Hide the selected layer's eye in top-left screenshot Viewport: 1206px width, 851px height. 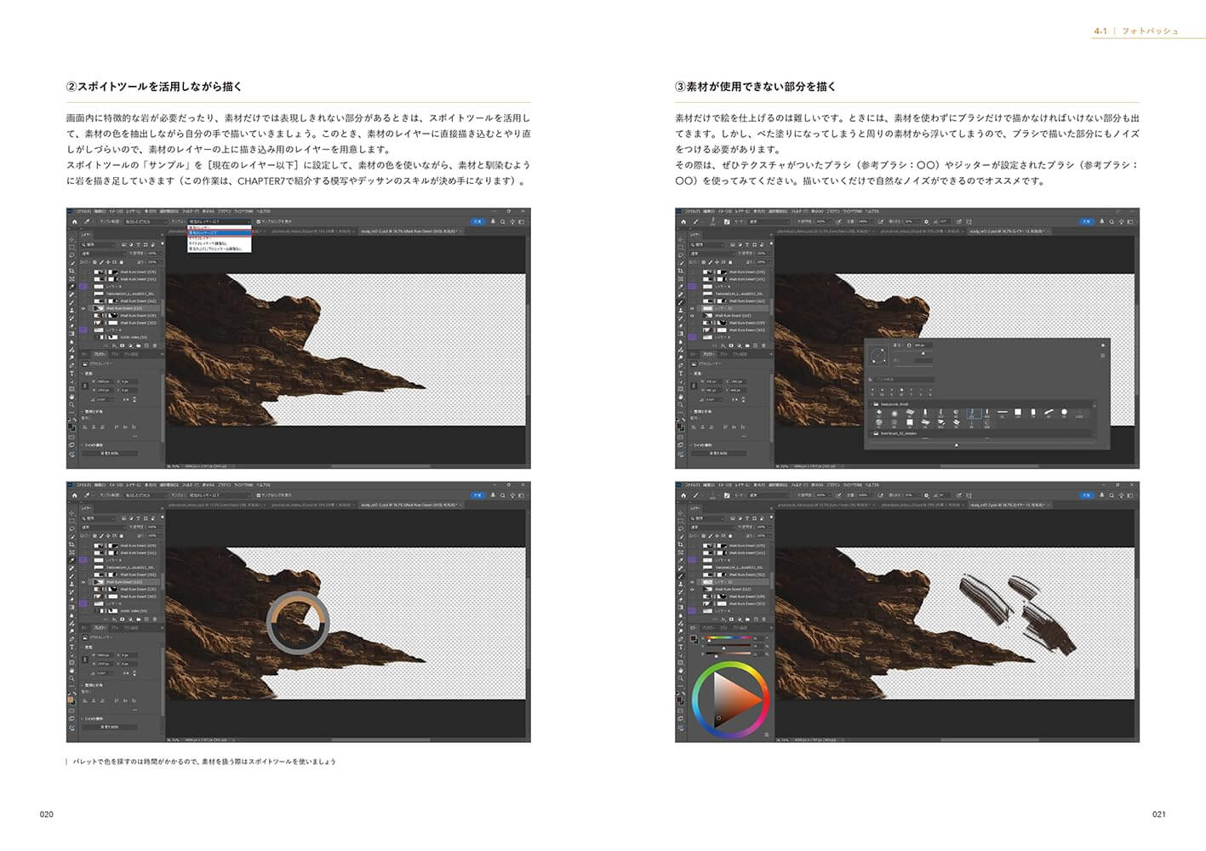coord(83,308)
